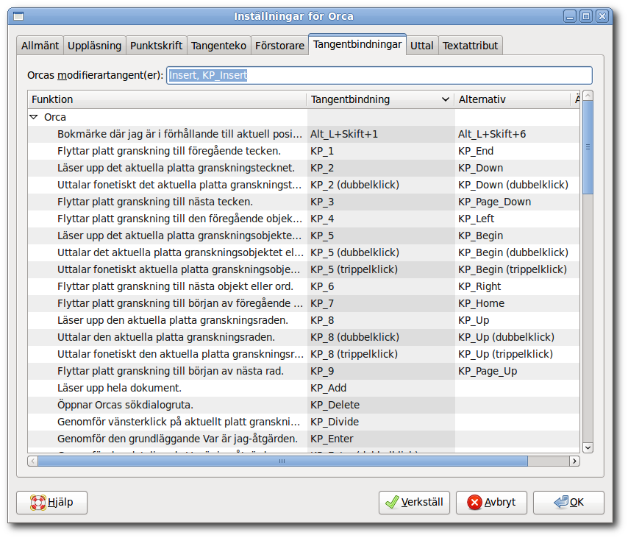Apply settings with the Verkställ button

tap(414, 503)
